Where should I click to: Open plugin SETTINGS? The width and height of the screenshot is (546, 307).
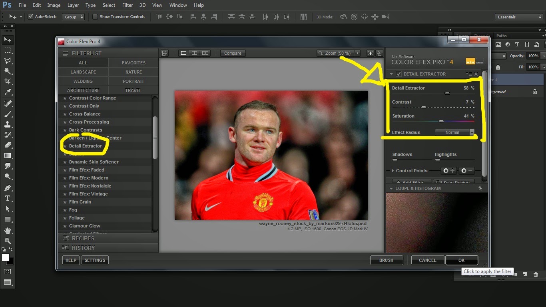point(95,260)
